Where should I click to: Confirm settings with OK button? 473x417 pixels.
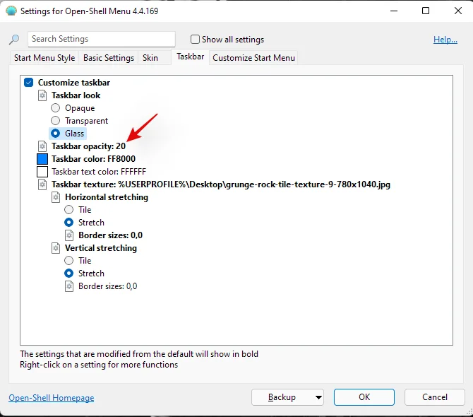click(364, 397)
